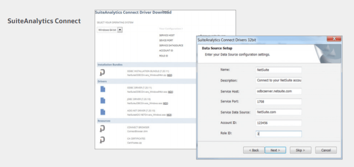Click the Service Host field

coord(279,91)
